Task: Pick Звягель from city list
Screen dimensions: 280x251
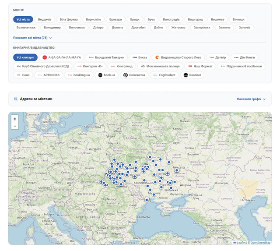Action: [224, 28]
